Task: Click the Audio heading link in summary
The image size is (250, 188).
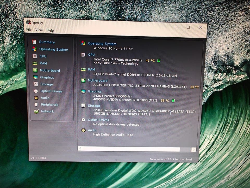Action: pyautogui.click(x=92, y=130)
